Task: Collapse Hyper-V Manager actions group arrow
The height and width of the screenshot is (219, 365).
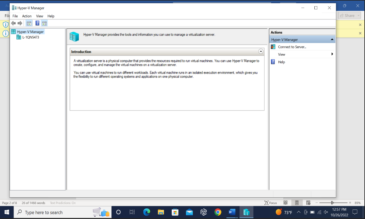Action: click(332, 40)
